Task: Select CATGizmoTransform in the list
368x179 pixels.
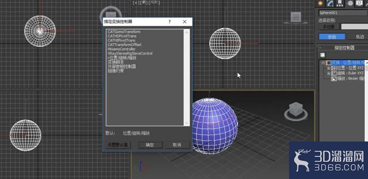Action: click(124, 32)
